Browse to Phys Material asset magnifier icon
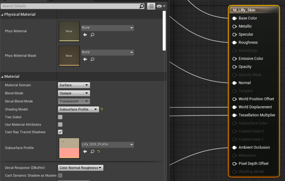The height and width of the screenshot is (181, 285). point(92,35)
